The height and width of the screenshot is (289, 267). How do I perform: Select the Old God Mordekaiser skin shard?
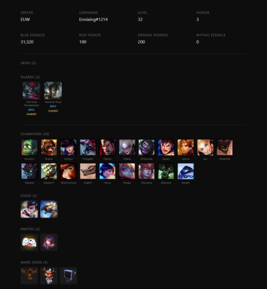coord(32,90)
